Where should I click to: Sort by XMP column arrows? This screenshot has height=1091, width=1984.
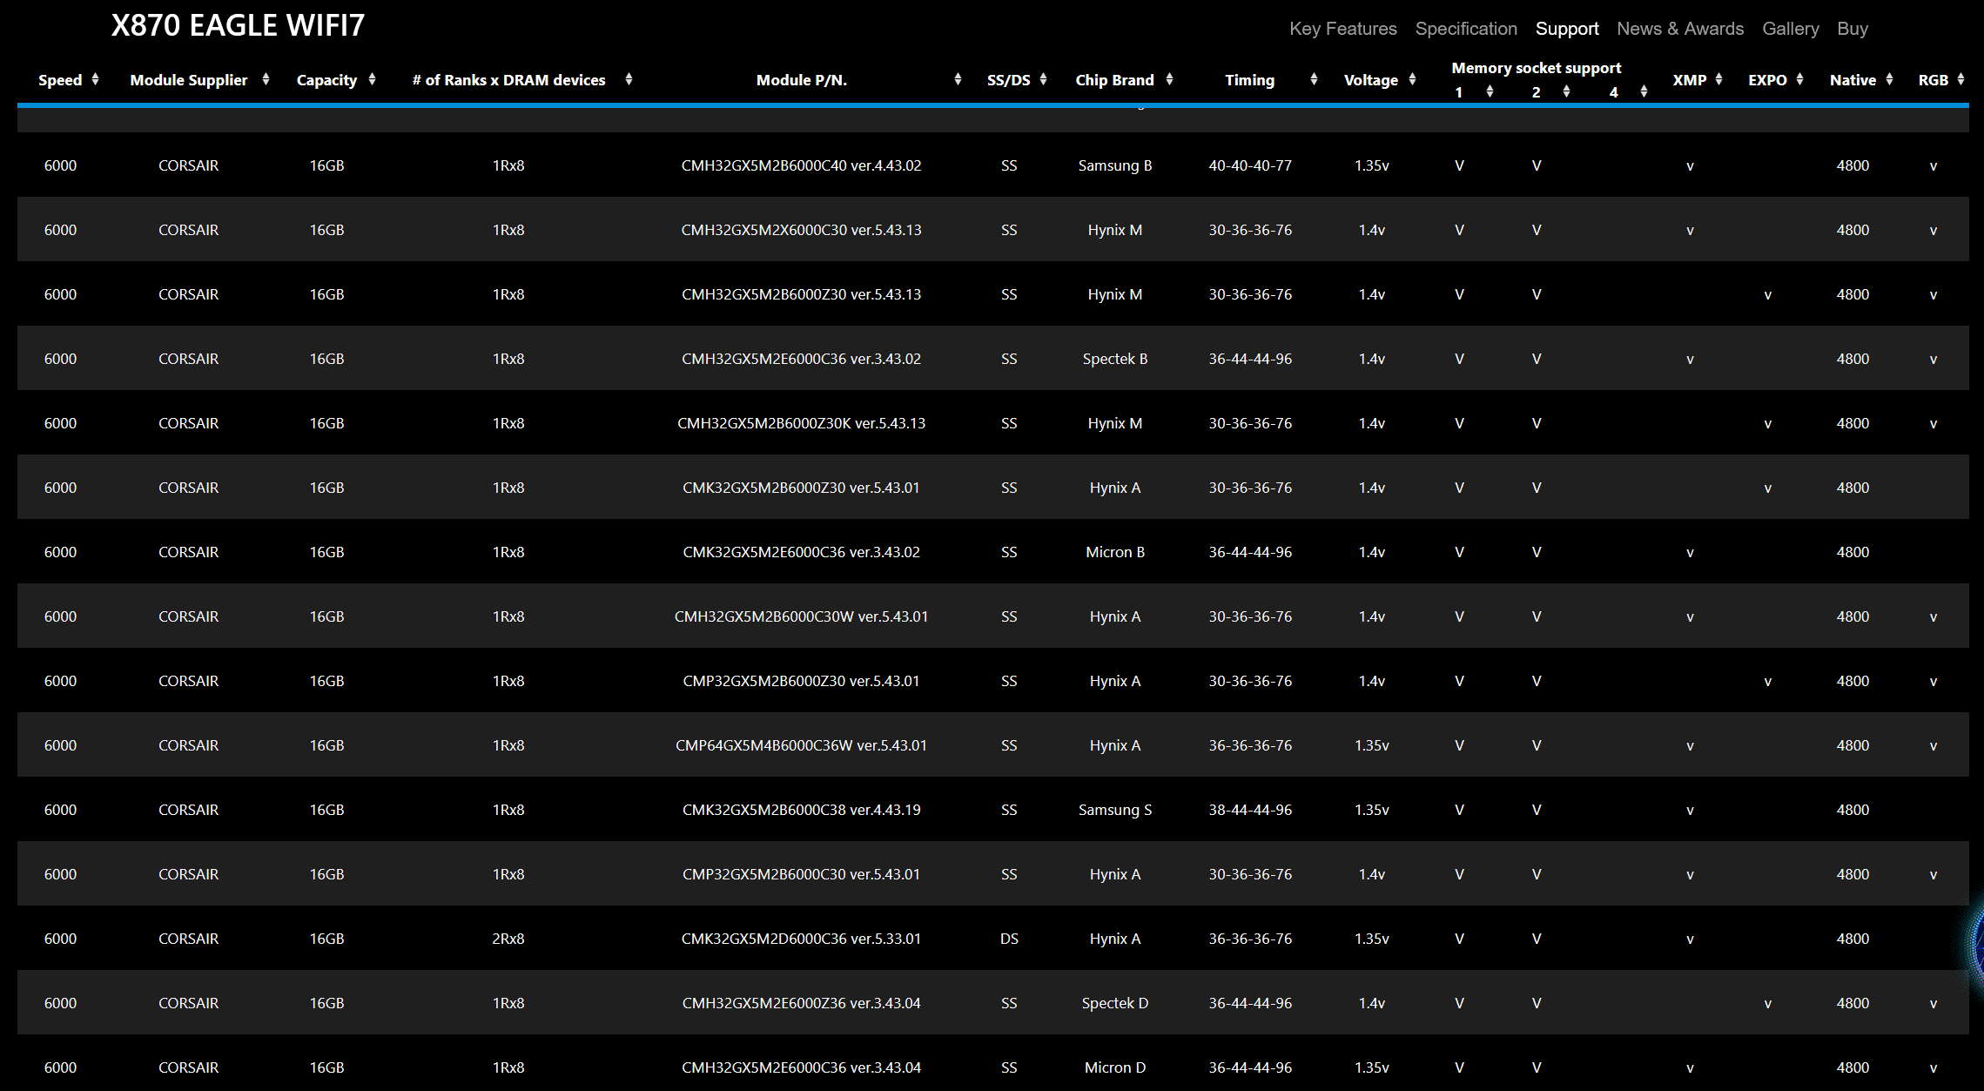(x=1718, y=79)
